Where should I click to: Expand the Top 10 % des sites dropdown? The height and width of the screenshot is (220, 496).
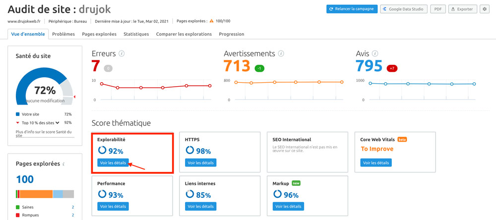pos(58,123)
